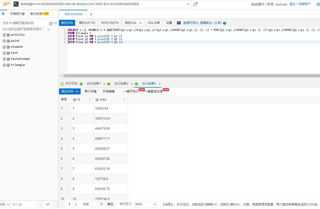
Task: Expand the test table node
Action: click(x=4, y=53)
